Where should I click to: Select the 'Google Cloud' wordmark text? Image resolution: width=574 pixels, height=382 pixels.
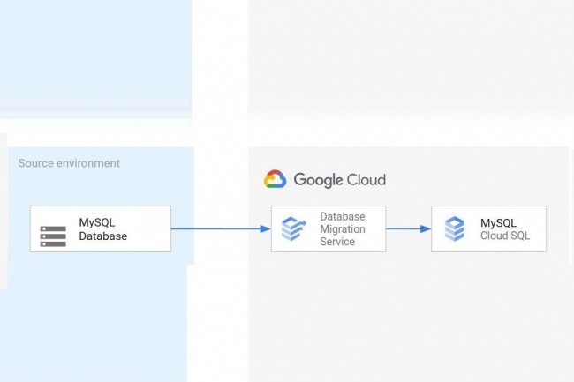point(340,180)
